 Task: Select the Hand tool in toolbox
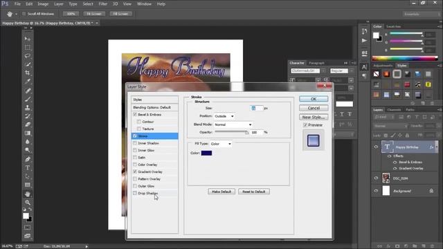[x=28, y=194]
